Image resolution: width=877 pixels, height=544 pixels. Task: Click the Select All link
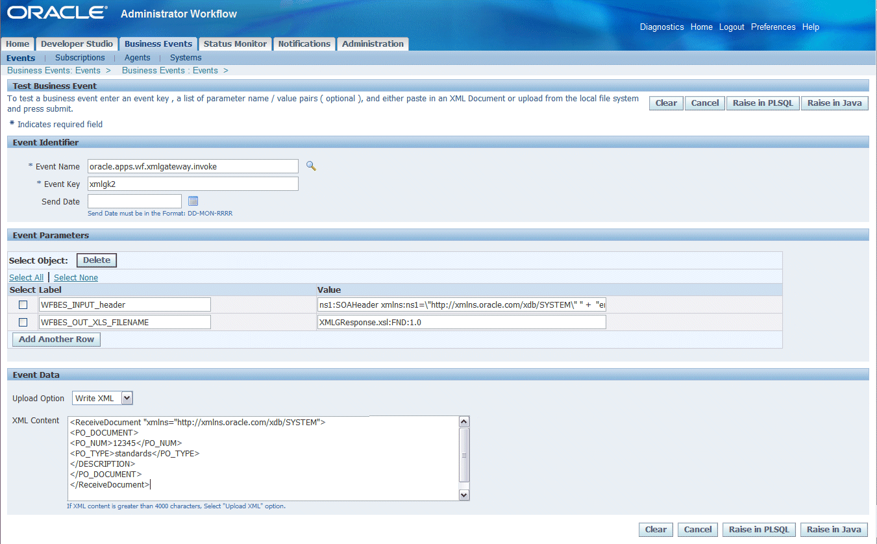pyautogui.click(x=26, y=277)
